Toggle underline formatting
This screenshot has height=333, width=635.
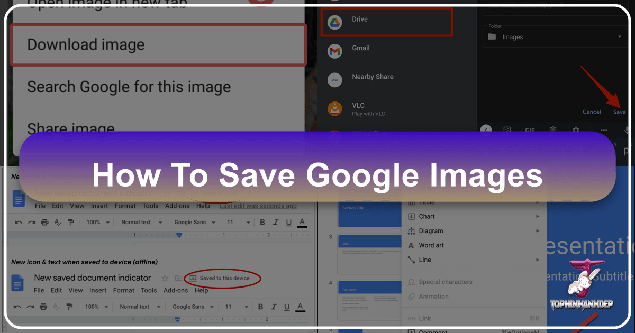[288, 222]
